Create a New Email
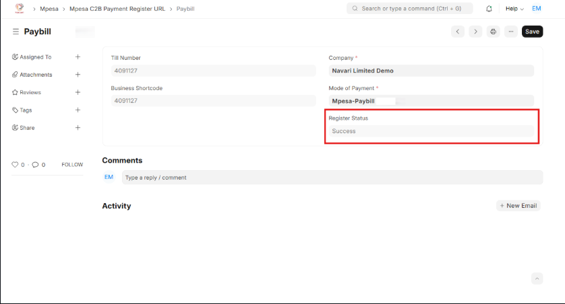565x304 pixels. tap(518, 206)
